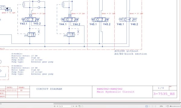Click the zoom out minus button

click(x=168, y=106)
